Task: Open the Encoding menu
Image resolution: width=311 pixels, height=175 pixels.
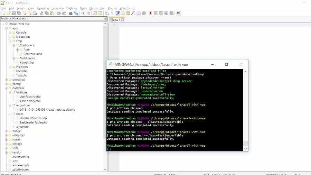Action: [x=43, y=8]
